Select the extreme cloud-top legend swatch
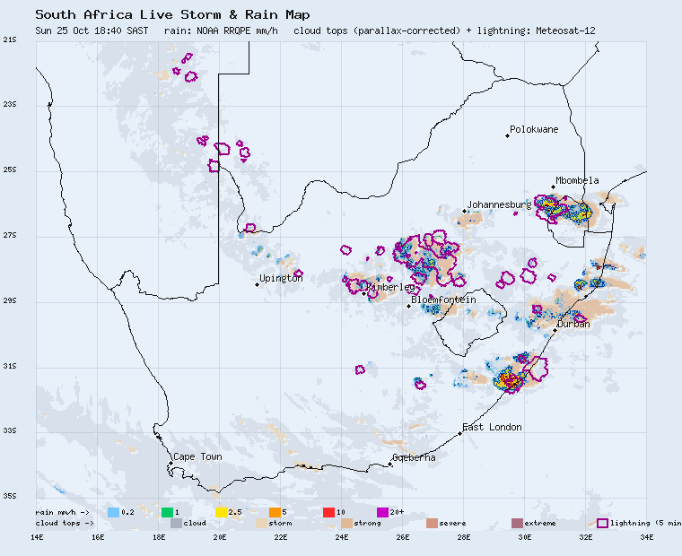Viewport: 682px width, 556px height. pos(517,523)
